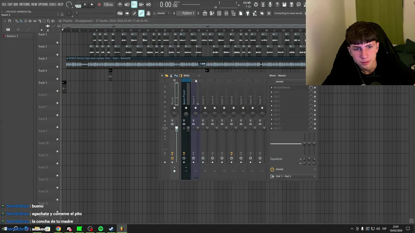Open the PATTERNS menu
The width and height of the screenshot is (415, 233).
(25, 5)
